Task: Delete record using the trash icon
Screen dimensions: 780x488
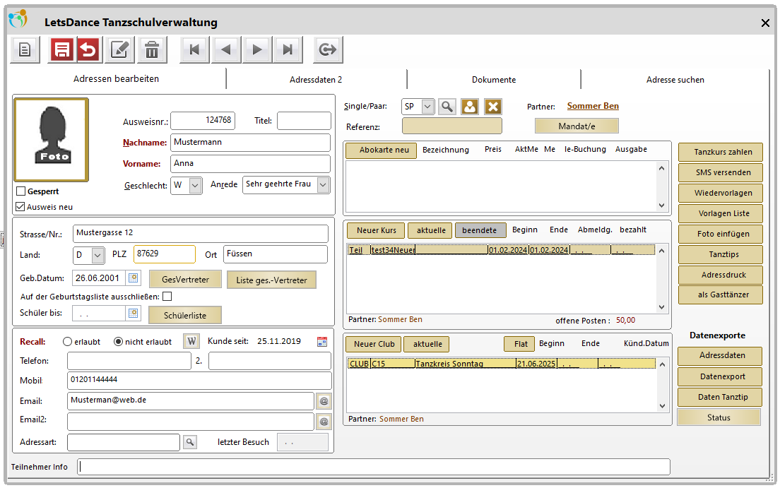Action: coord(152,49)
